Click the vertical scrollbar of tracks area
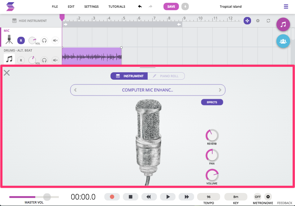Screen dimensions: 295x206 pos(293,34)
